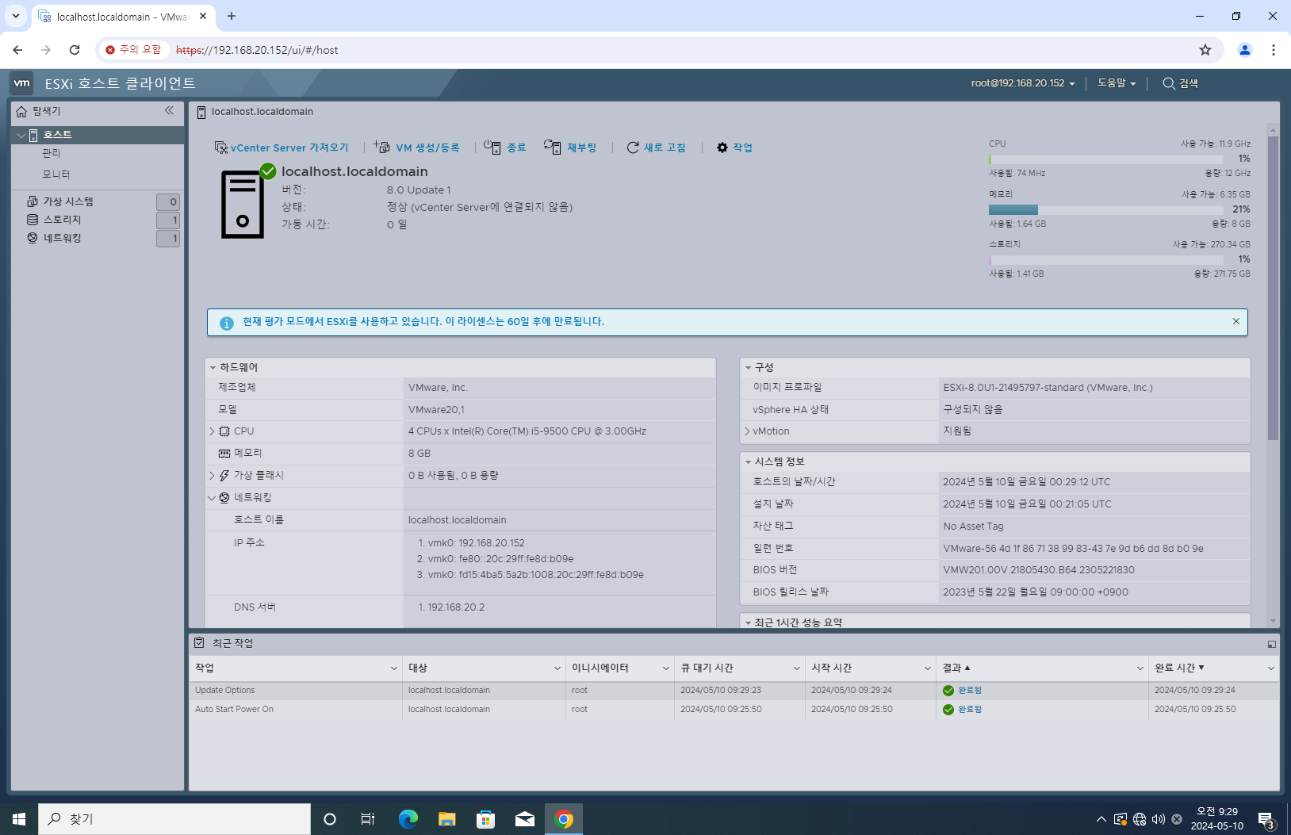This screenshot has height=835, width=1291.
Task: Open Microsoft Store from taskbar
Action: (x=486, y=819)
